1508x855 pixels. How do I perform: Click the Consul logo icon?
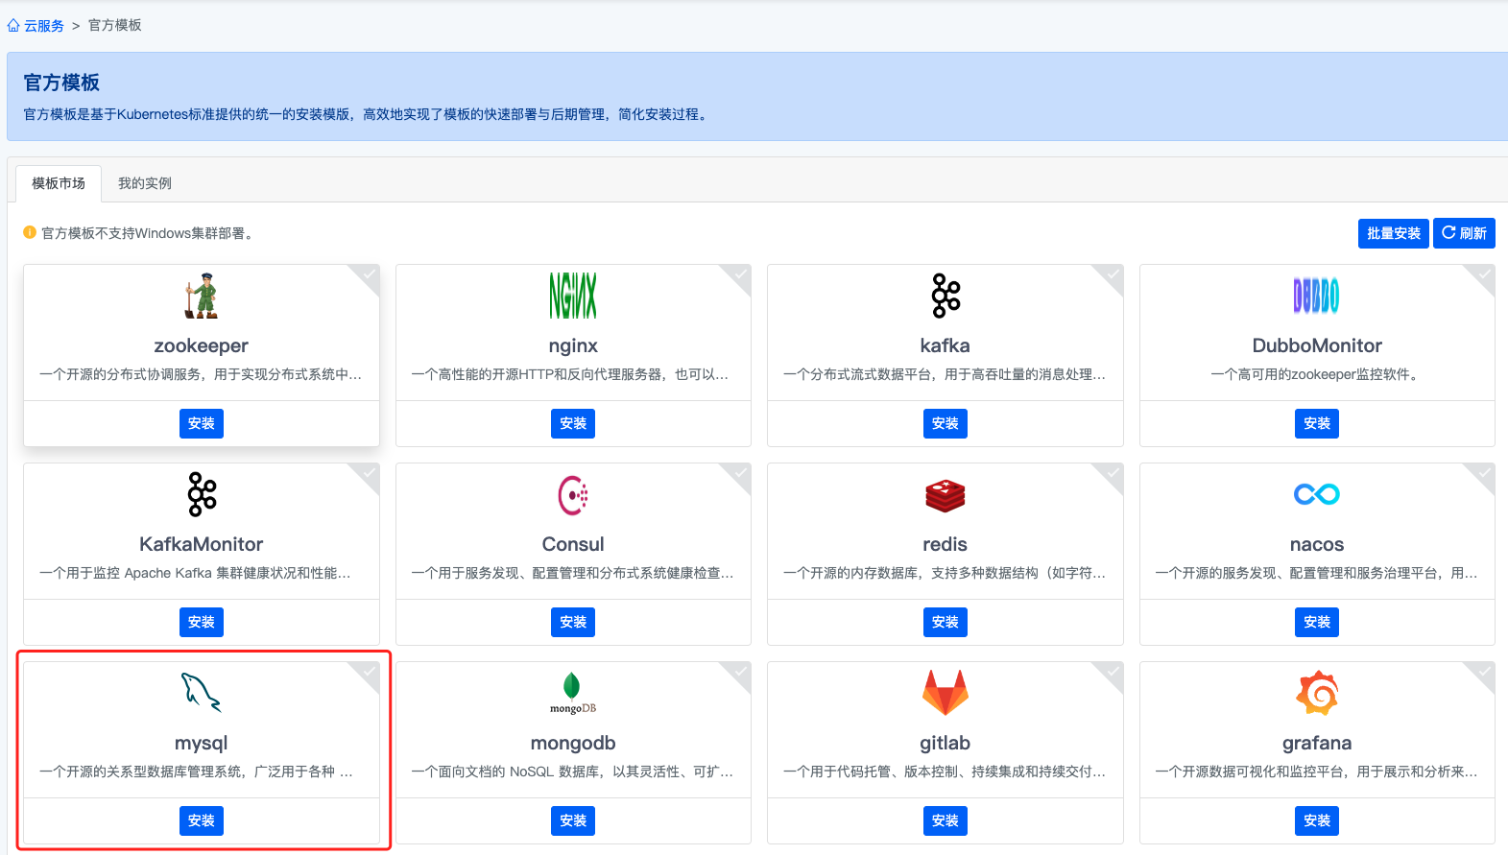coord(573,495)
